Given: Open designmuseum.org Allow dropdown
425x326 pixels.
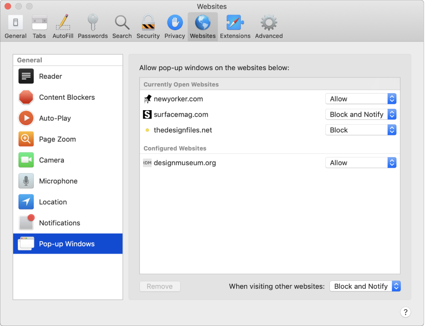Looking at the screenshot, I should click(x=361, y=163).
